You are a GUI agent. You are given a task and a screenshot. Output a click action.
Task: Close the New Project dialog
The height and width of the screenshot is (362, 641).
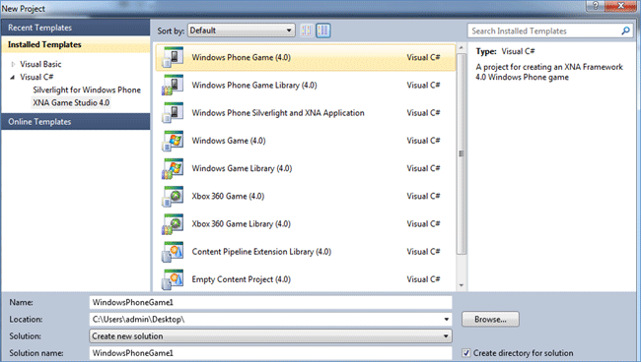[x=620, y=5]
